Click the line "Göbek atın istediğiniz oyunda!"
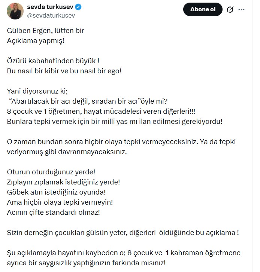 [x=56, y=192]
